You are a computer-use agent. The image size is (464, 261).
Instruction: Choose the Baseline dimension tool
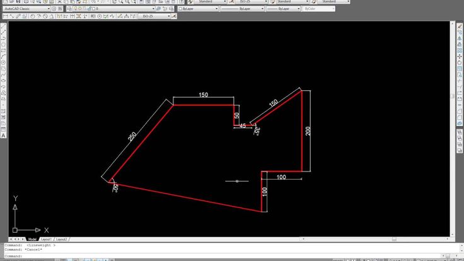[x=66, y=16]
